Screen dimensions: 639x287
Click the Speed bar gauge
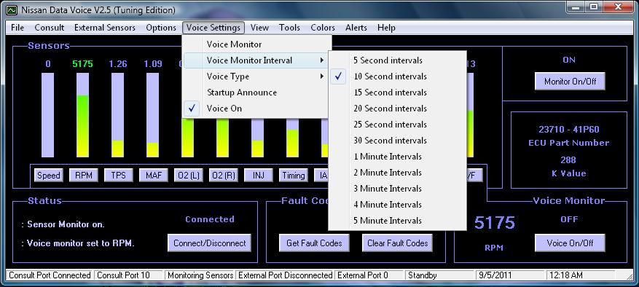point(47,115)
